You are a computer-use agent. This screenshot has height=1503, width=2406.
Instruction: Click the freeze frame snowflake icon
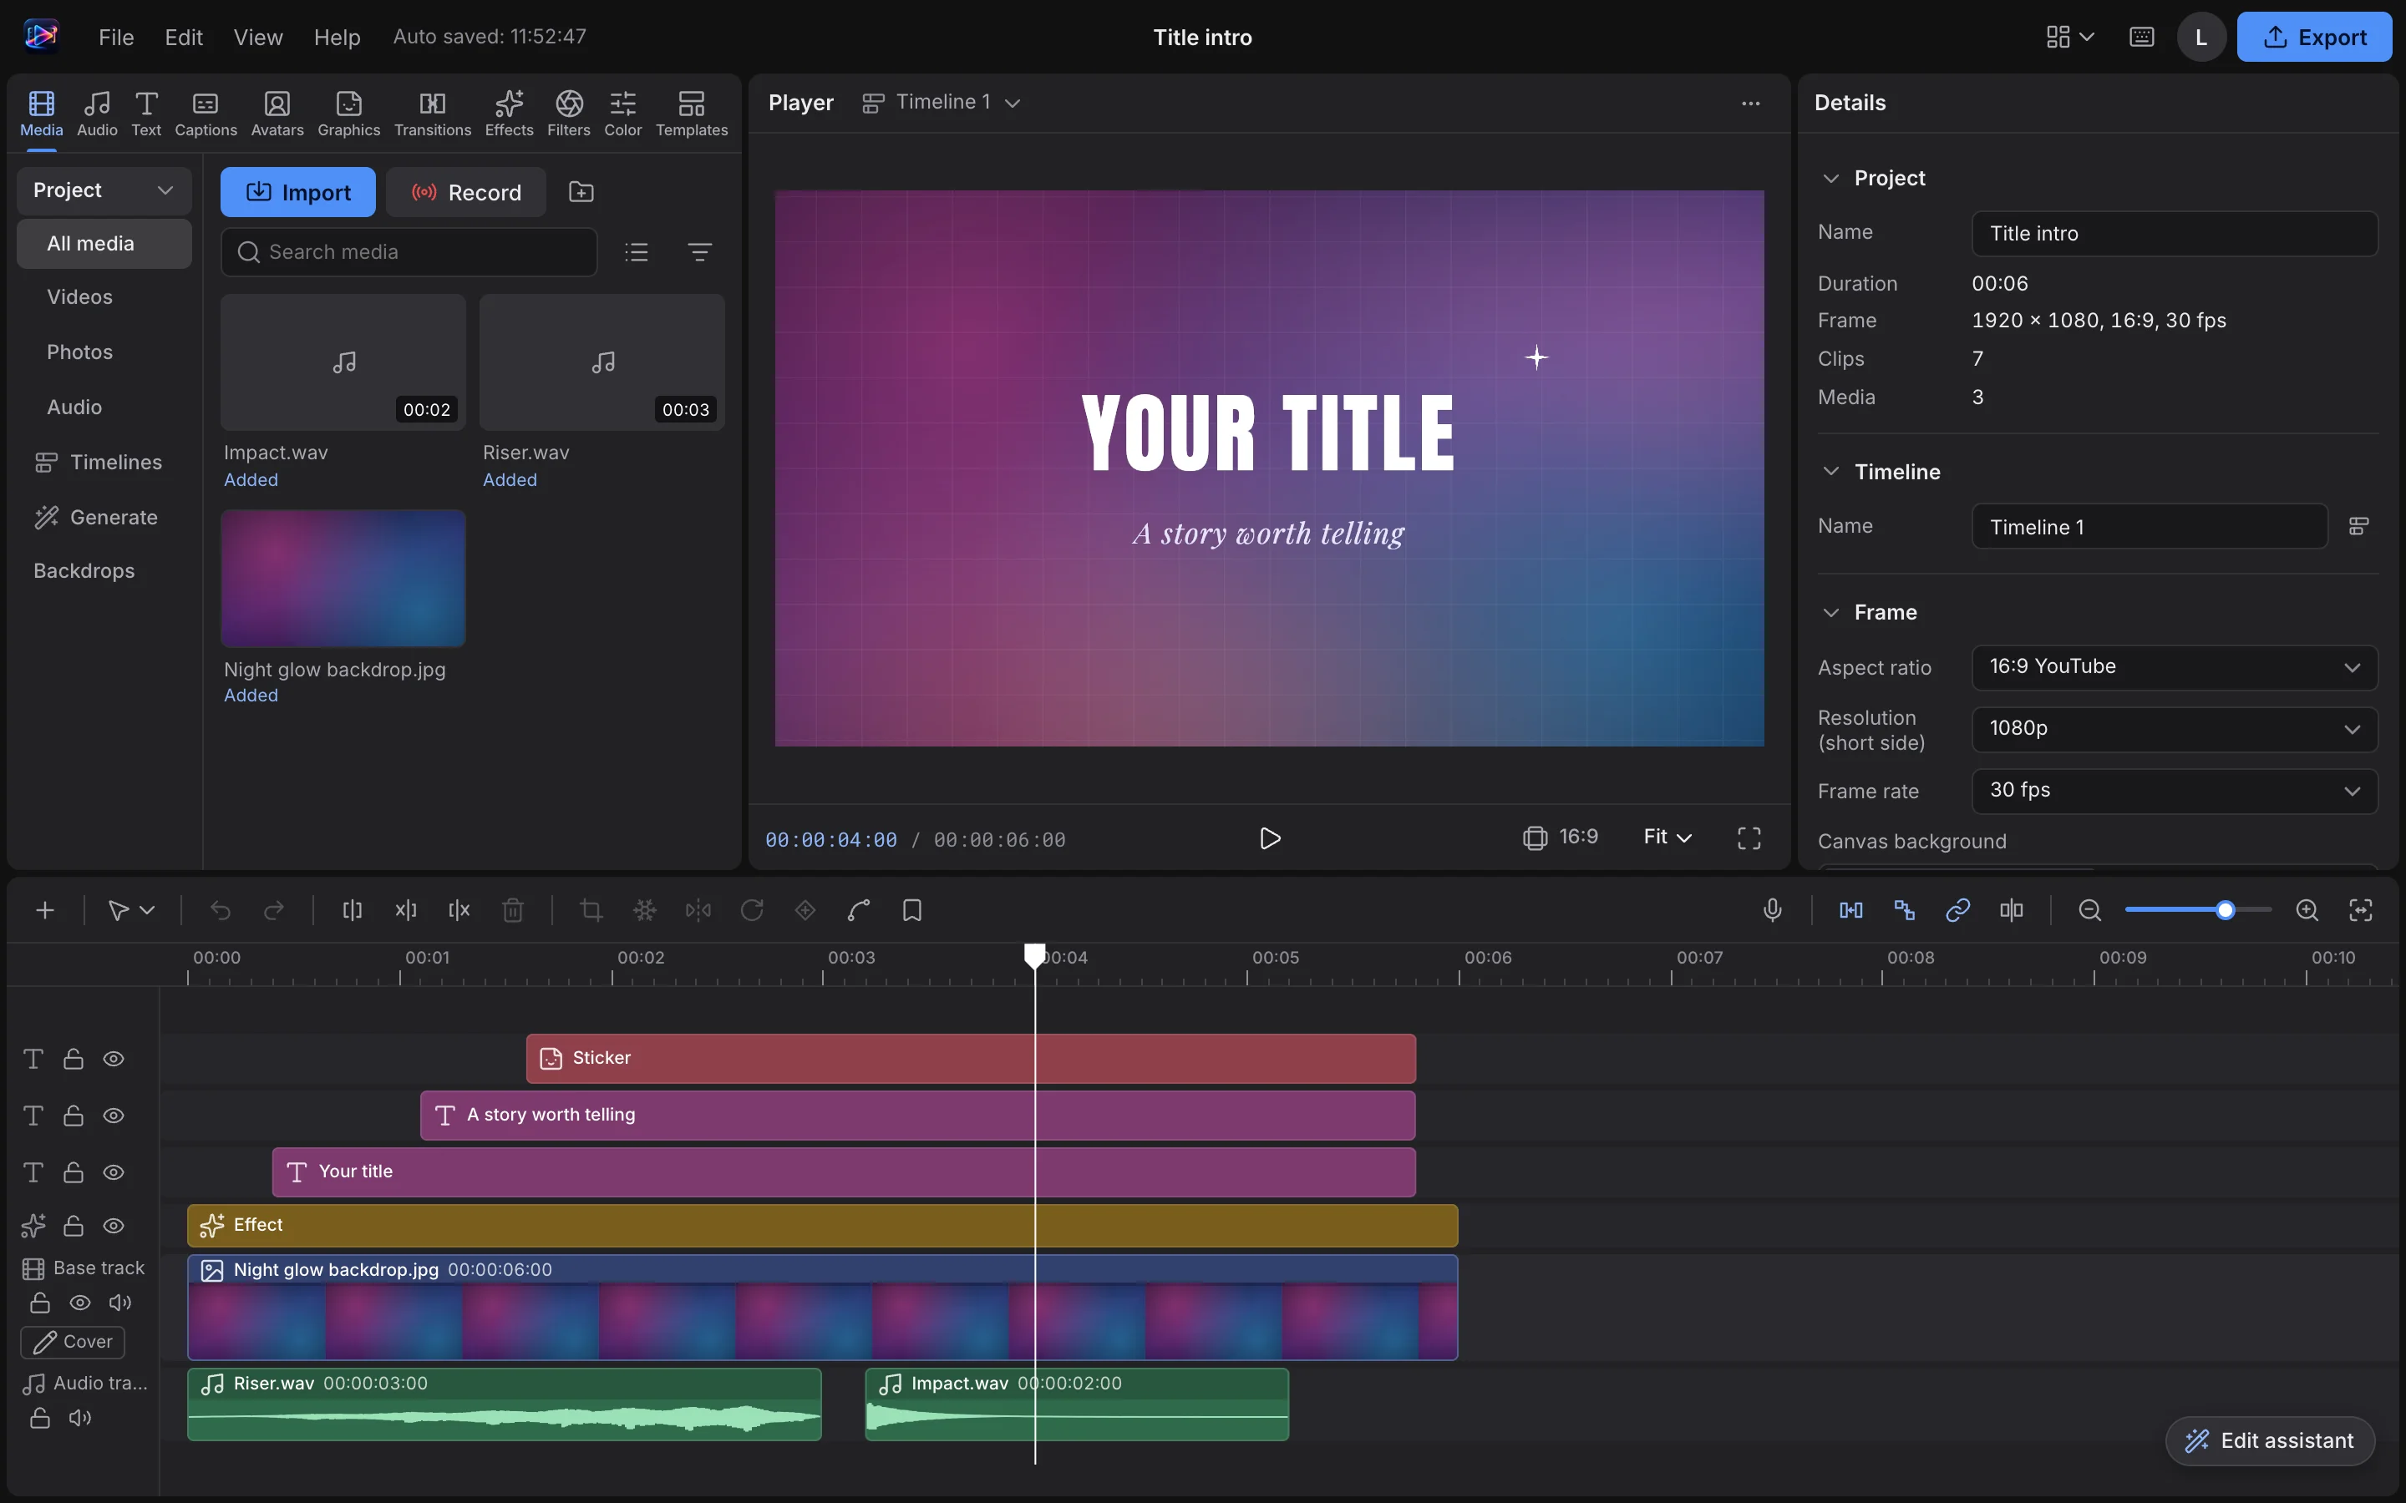[645, 909]
